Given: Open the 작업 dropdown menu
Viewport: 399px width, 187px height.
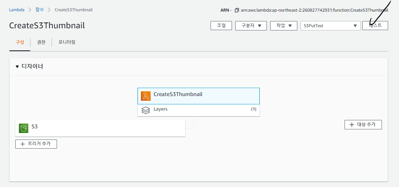Looking at the screenshot, I should click(x=284, y=26).
